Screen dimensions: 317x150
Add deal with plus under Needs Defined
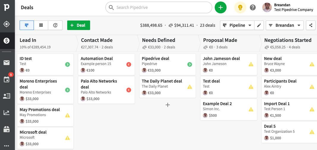168,105
